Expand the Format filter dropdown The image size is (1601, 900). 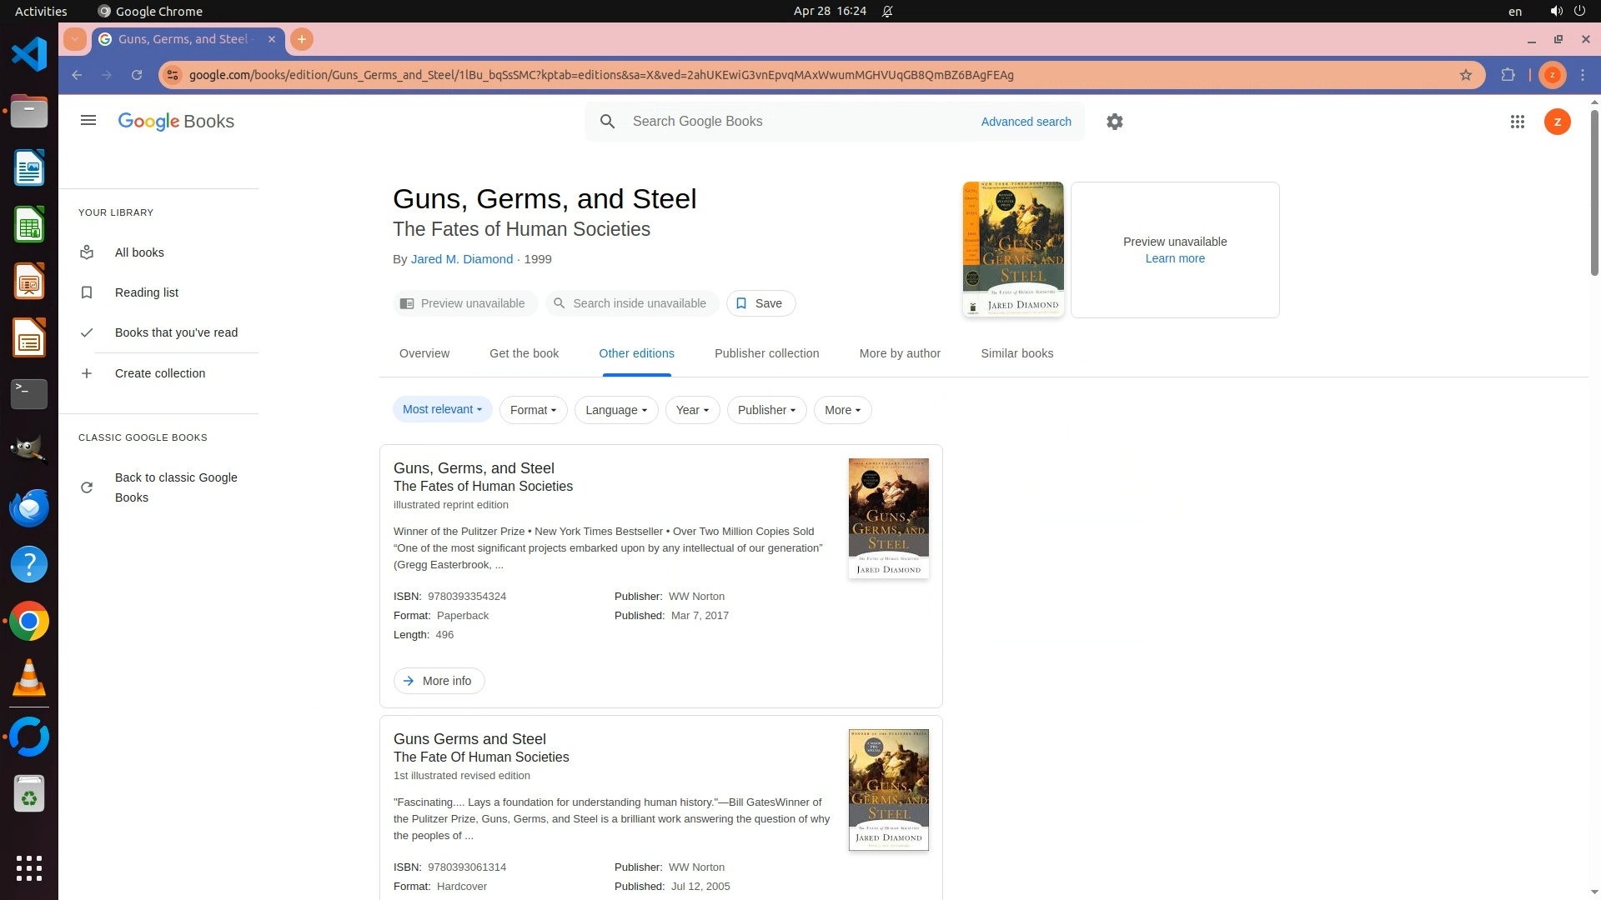coord(533,410)
